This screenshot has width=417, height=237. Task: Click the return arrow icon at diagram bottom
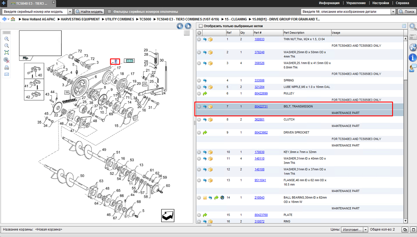[168, 216]
